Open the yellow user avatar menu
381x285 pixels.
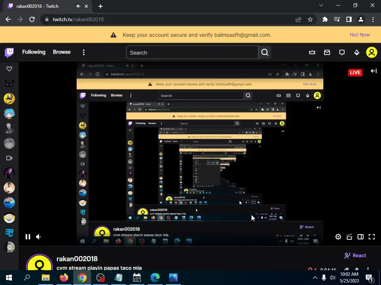click(x=372, y=52)
